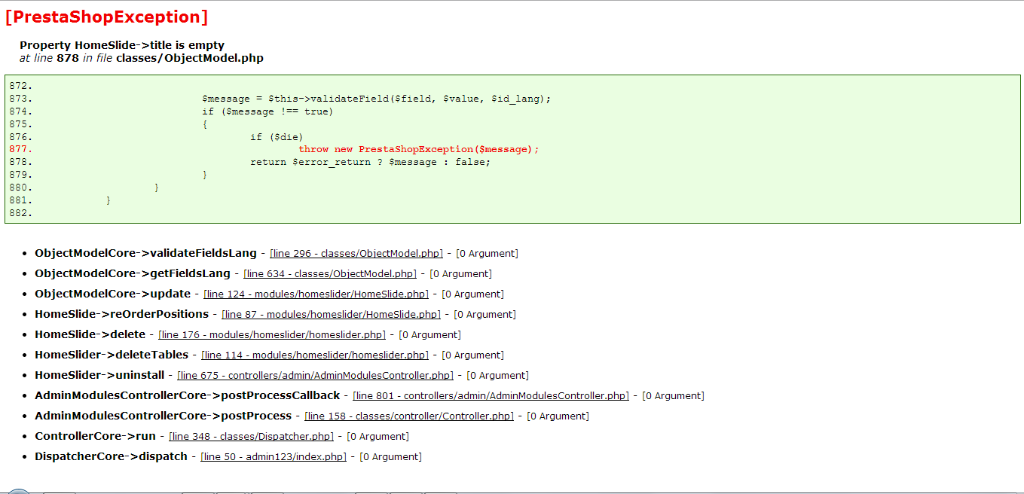The image size is (1024, 494).
Task: Open link line 634 - classes/ObjectModel.php
Action: click(330, 274)
